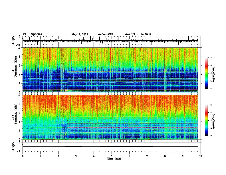Click the "9" tick on the time axis
Viewport: 226px width, 175px height.
183,156
